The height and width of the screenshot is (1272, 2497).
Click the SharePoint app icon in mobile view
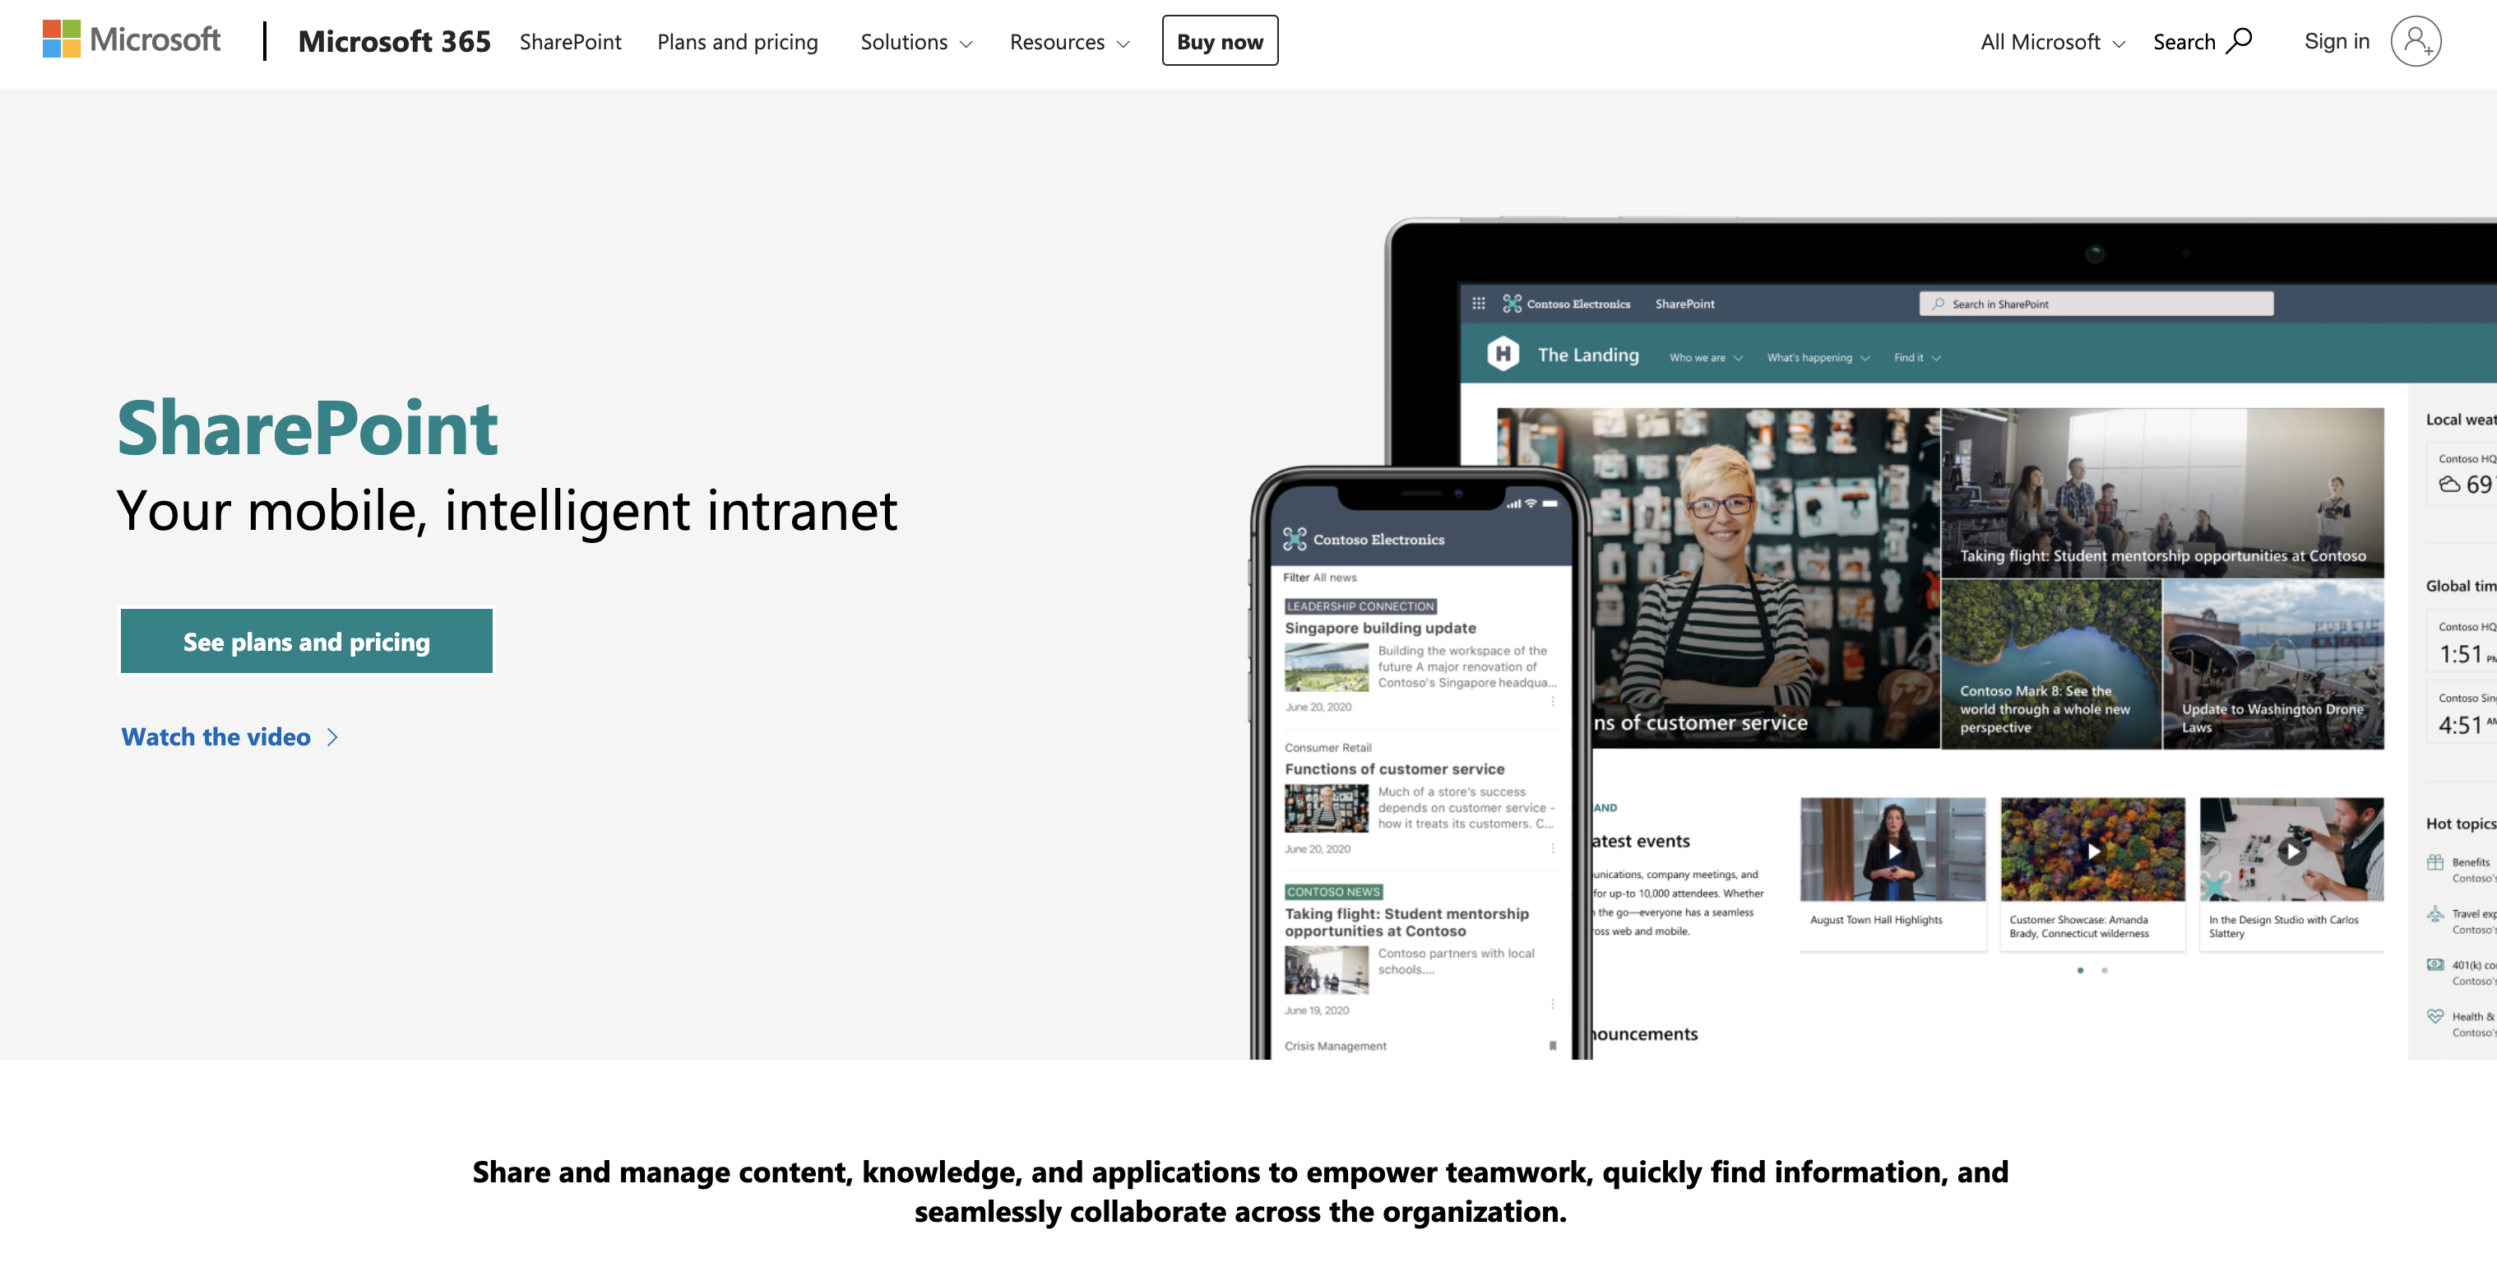tap(1295, 541)
